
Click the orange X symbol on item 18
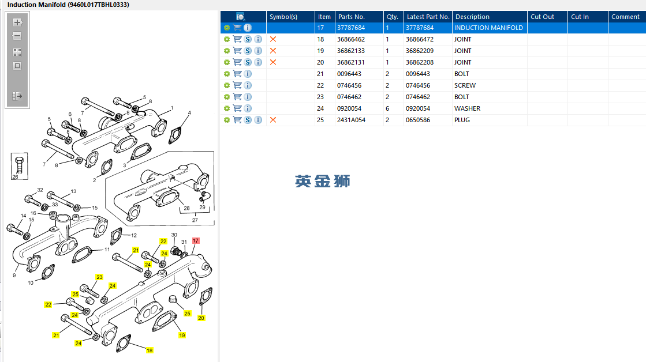pyautogui.click(x=272, y=39)
